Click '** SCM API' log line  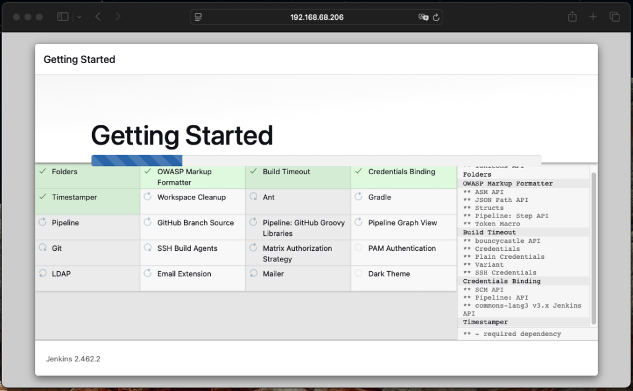coord(483,290)
